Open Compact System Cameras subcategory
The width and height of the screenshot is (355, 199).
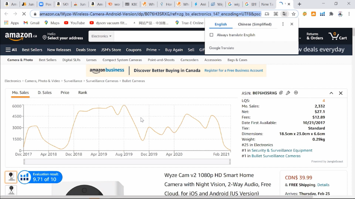point(122,60)
